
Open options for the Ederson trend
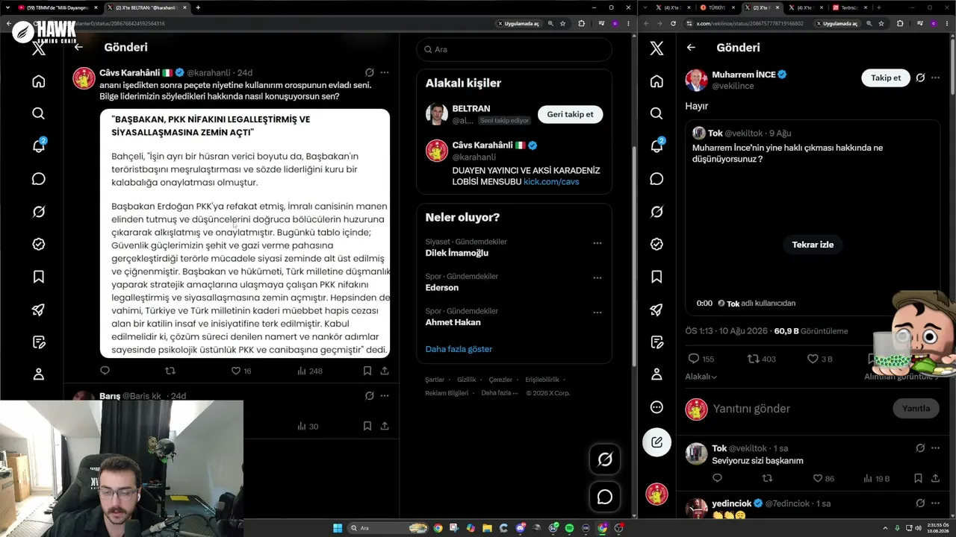pyautogui.click(x=597, y=277)
